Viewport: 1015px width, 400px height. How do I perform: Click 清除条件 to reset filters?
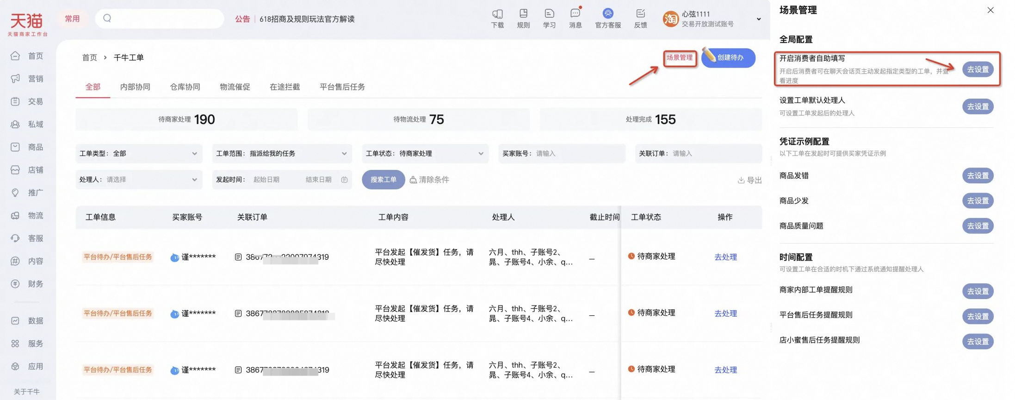(429, 180)
